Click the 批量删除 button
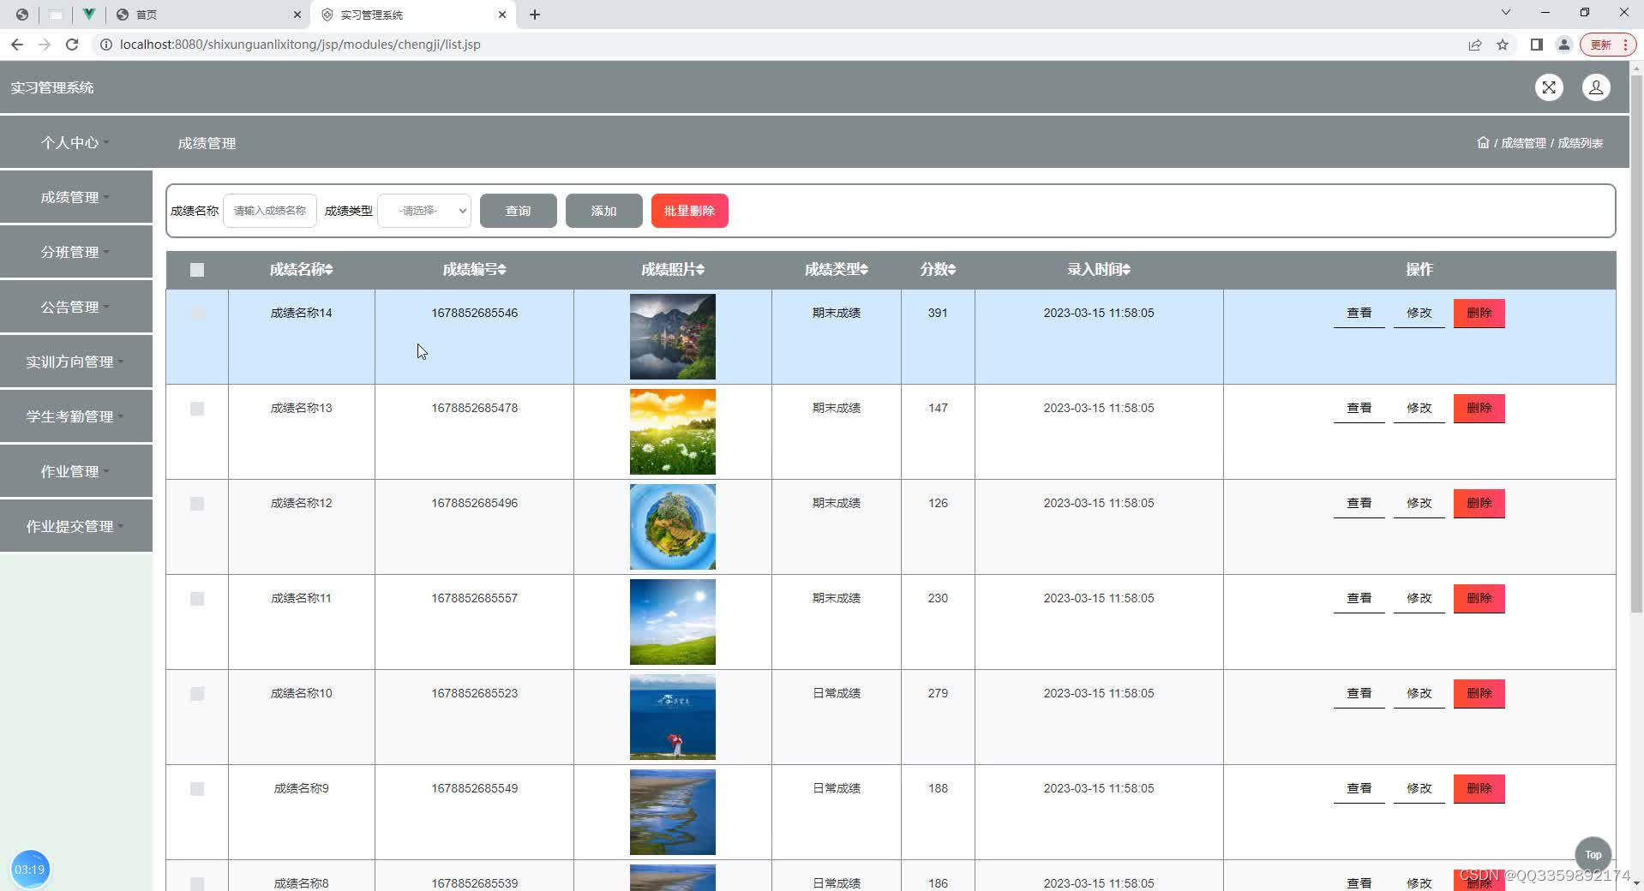Screen dimensions: 1644x891 [x=690, y=211]
